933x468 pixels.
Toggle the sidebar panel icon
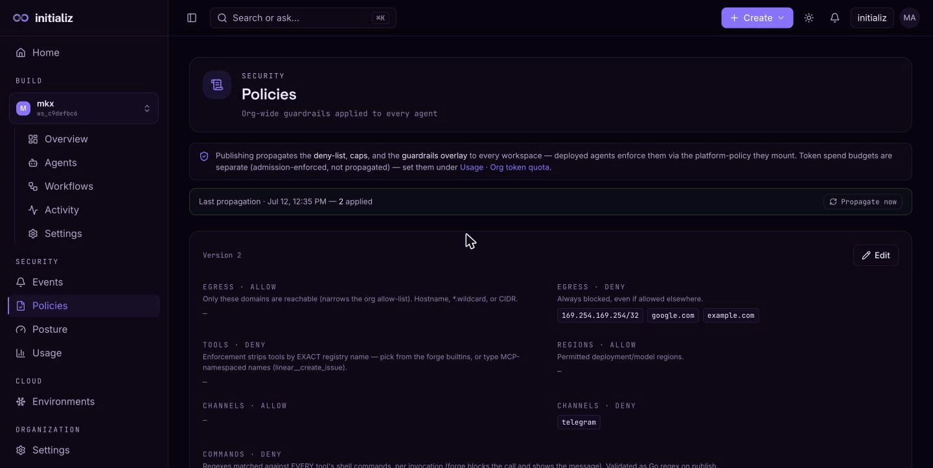click(x=192, y=18)
